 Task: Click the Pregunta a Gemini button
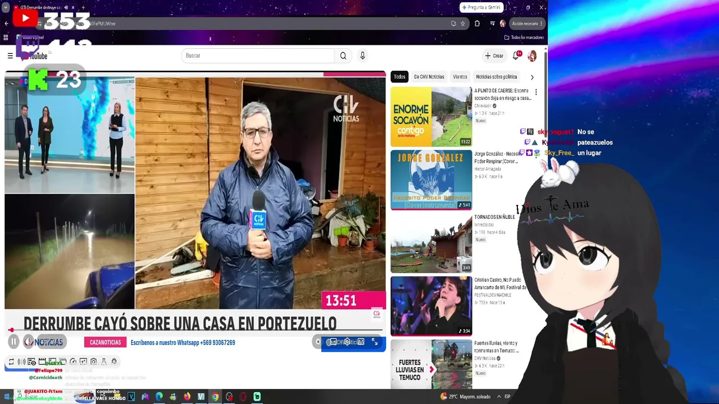pyautogui.click(x=481, y=7)
